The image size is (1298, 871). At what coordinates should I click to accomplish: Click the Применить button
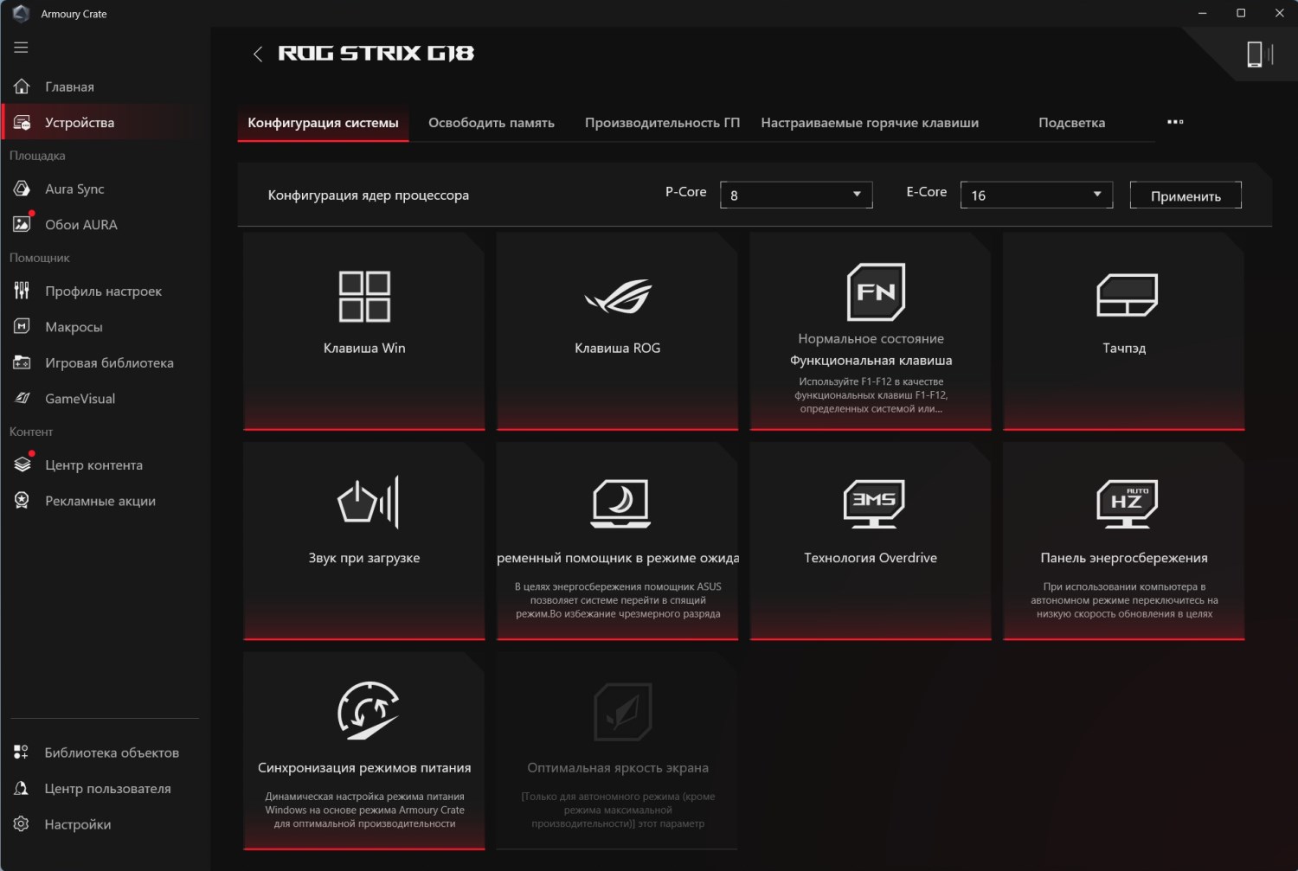pos(1186,195)
